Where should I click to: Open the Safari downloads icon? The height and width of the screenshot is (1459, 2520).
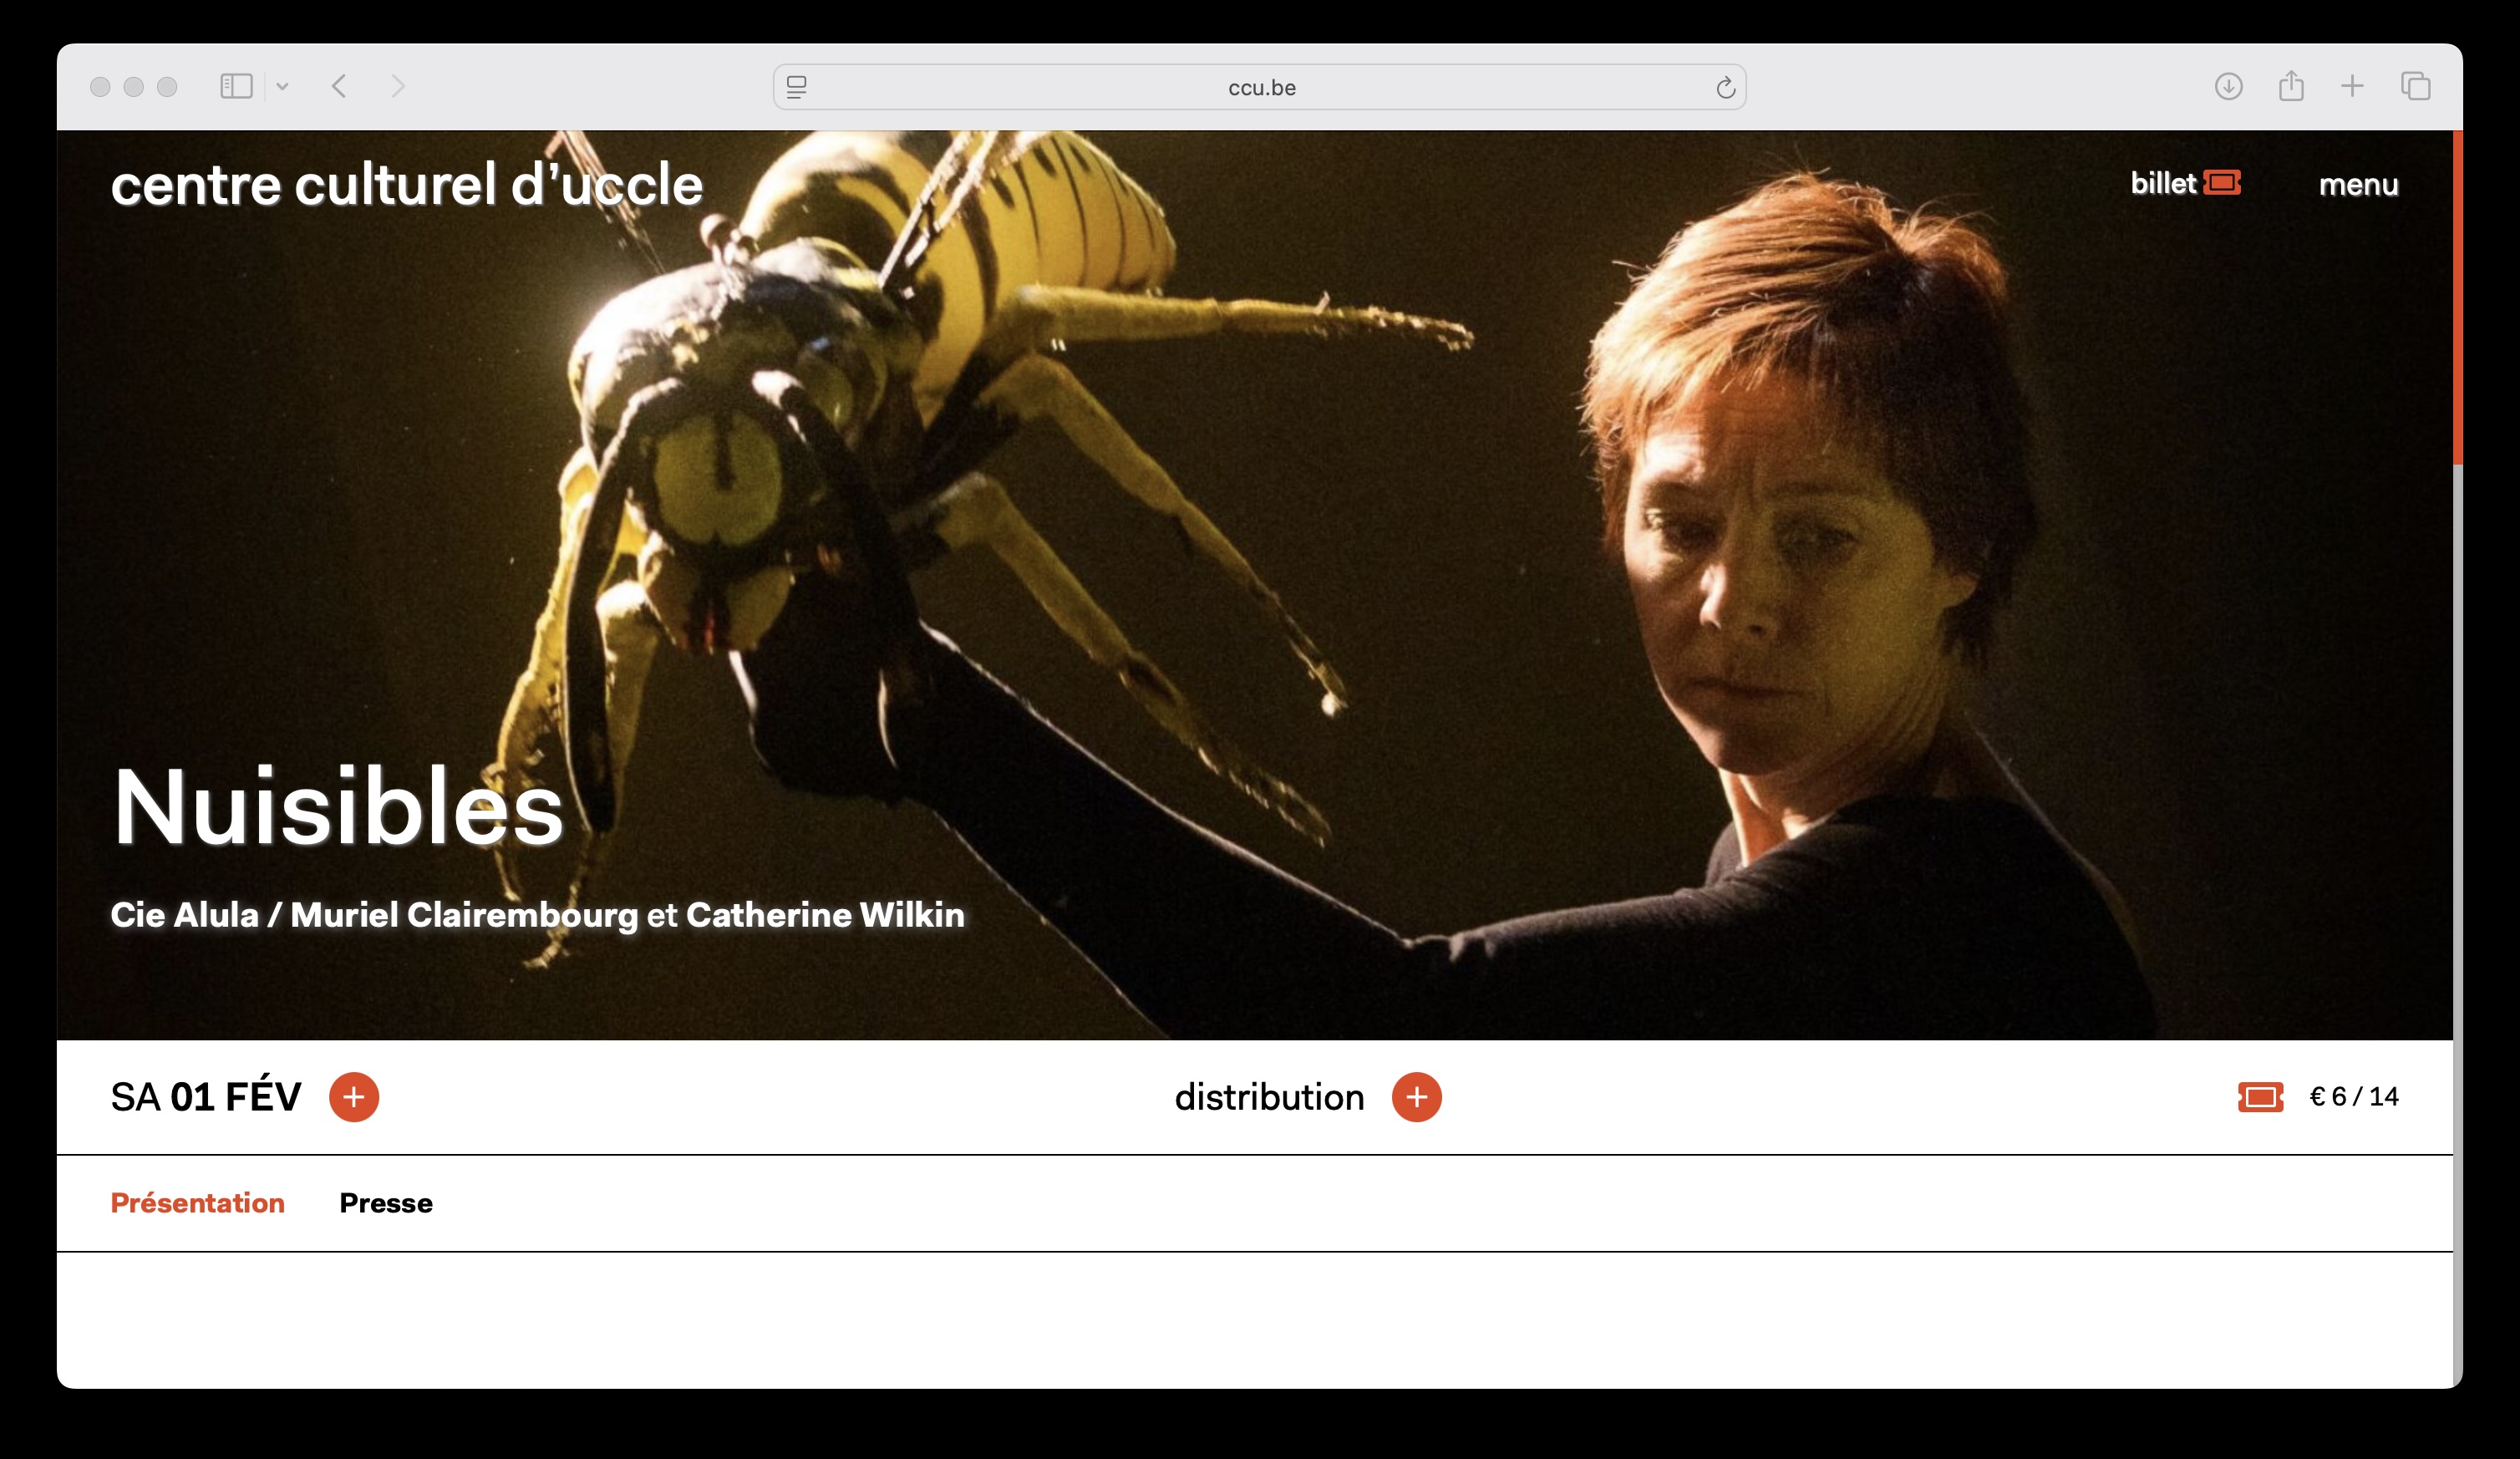tap(2228, 87)
